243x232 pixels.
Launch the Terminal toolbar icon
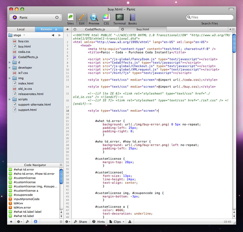119,17
